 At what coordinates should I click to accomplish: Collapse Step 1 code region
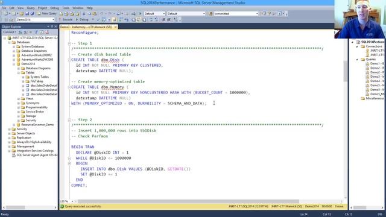(69, 43)
